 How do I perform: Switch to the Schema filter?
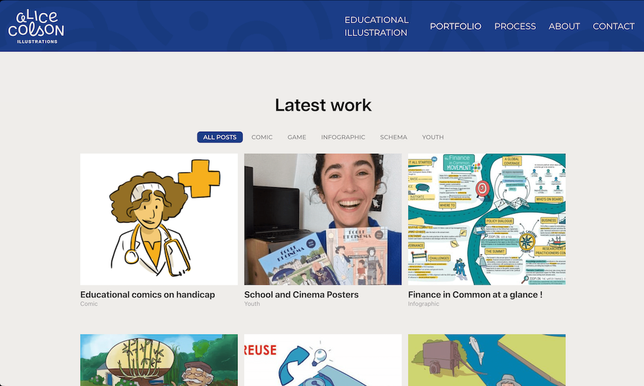(393, 137)
